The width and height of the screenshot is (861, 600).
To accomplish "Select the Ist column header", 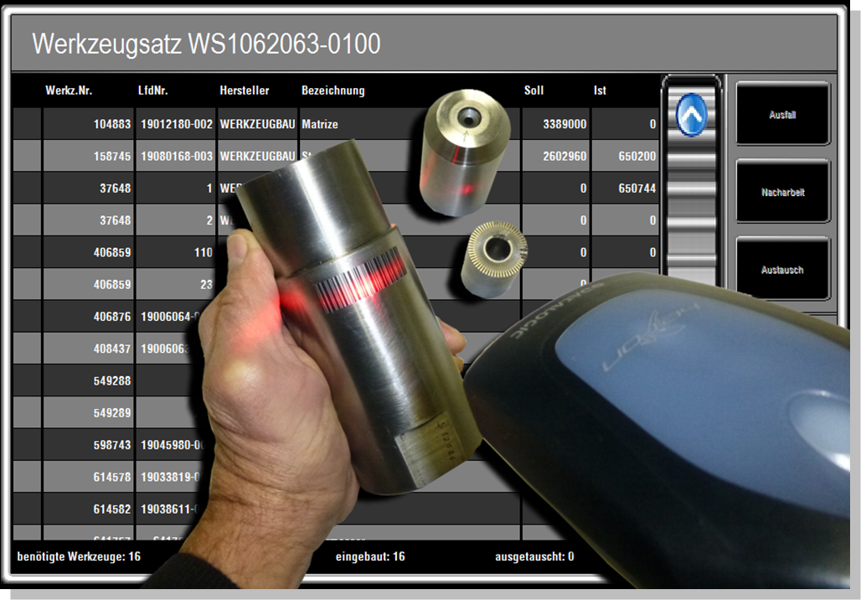I will [x=600, y=91].
